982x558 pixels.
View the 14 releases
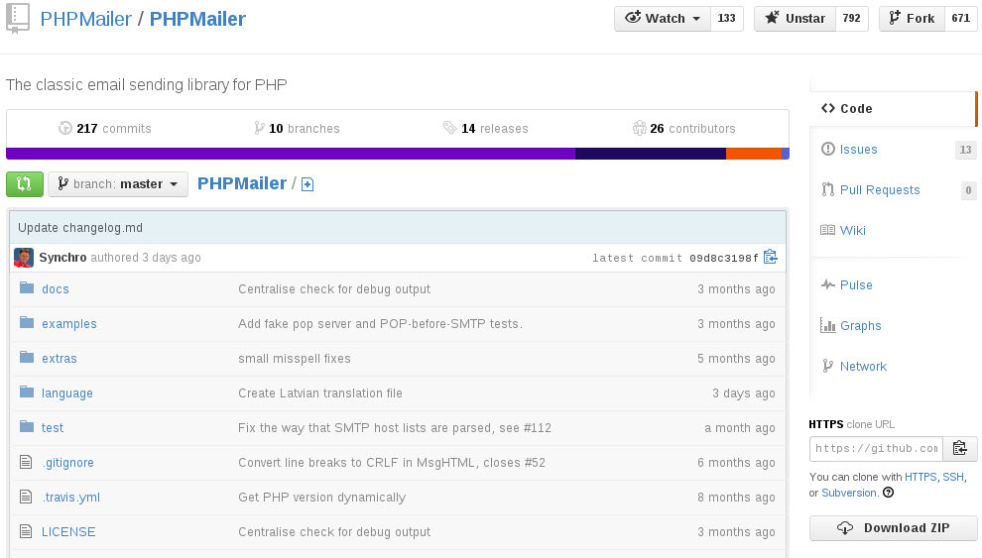tap(485, 128)
